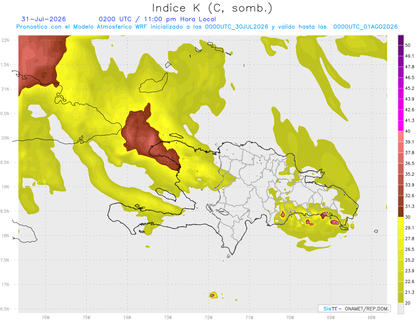417x322 pixels.
Task: Select the "33.9" scale label
Action: pos(410,185)
